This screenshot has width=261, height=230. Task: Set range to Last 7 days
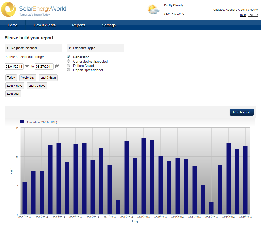pos(15,86)
